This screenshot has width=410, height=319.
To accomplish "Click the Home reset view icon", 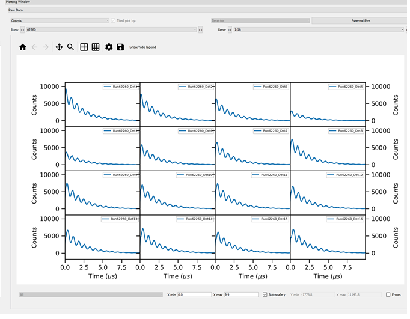I will pos(23,47).
